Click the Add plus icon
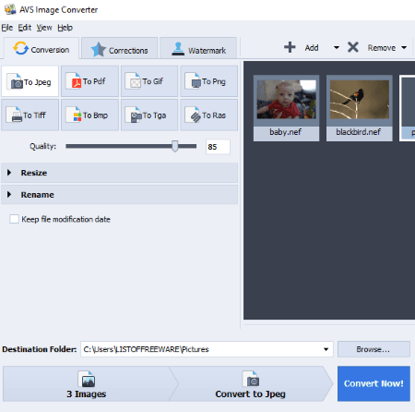This screenshot has width=415, height=412. tap(290, 47)
